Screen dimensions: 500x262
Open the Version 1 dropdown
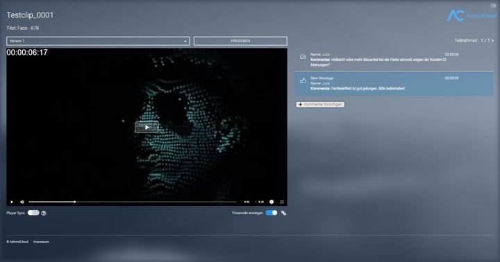coord(98,41)
